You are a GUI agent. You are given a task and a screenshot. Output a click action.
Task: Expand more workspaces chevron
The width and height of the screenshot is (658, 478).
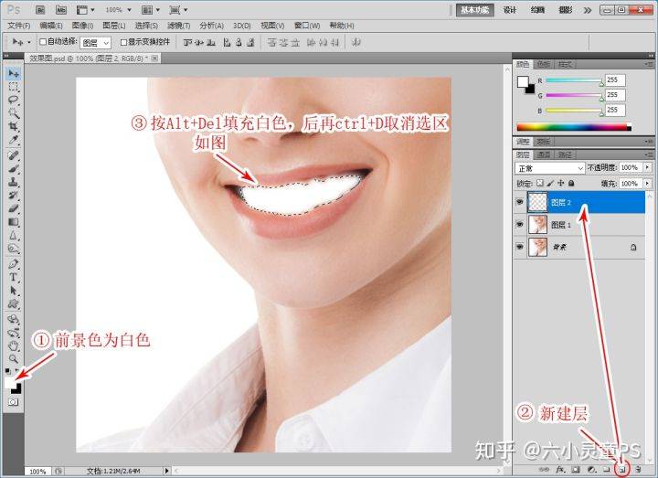pyautogui.click(x=588, y=10)
